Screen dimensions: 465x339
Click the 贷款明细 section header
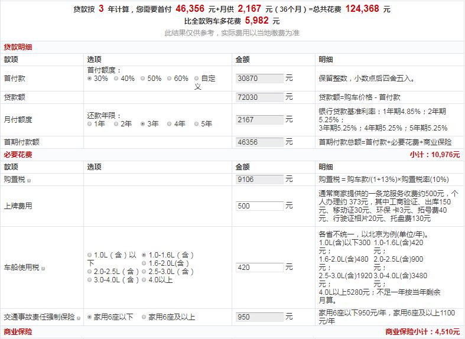click(x=18, y=47)
